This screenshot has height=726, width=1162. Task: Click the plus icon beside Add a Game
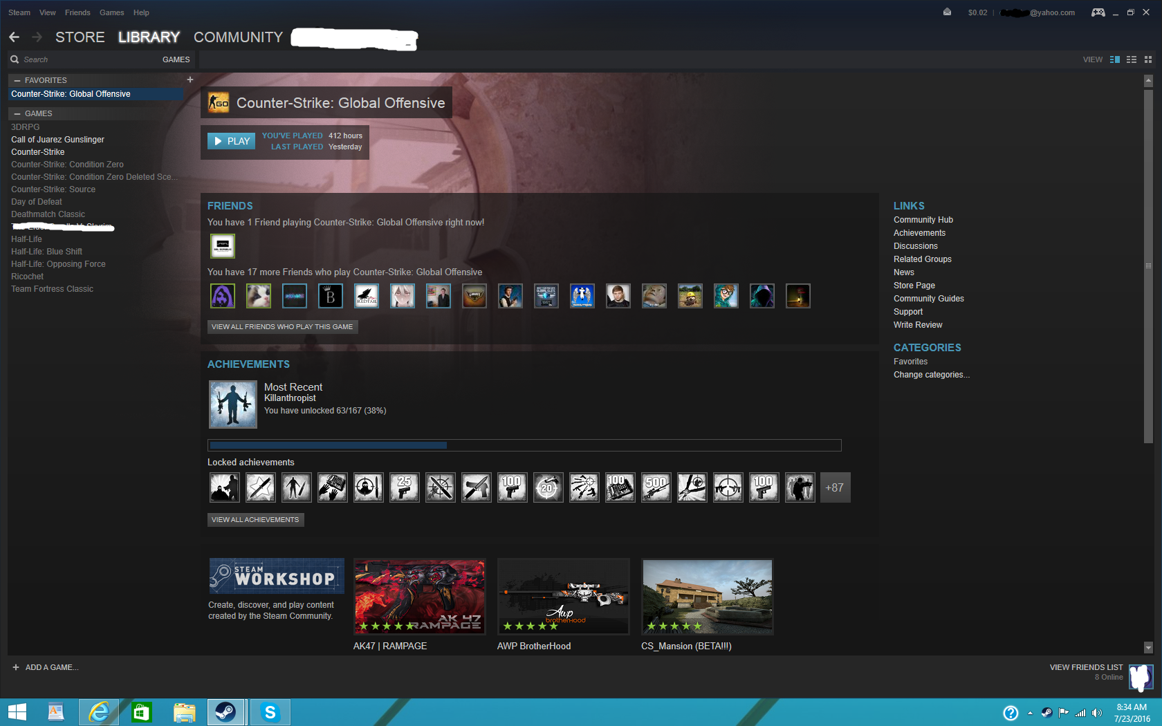(x=16, y=667)
